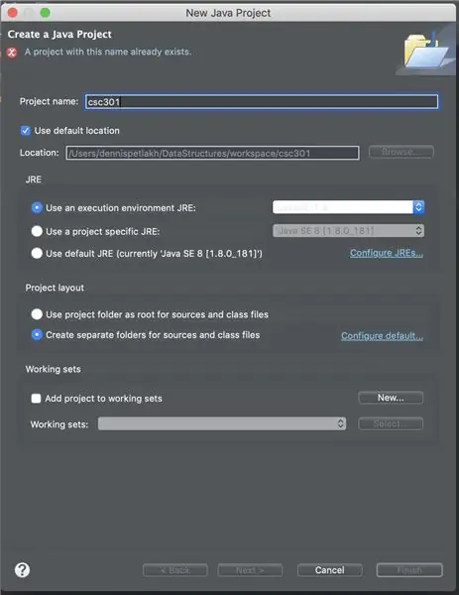Click into the Project name field
This screenshot has height=595, width=459.
click(x=262, y=102)
